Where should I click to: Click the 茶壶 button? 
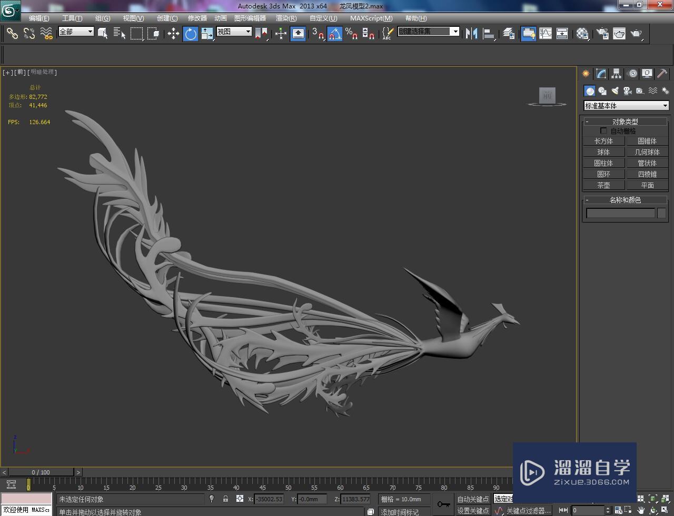pyautogui.click(x=603, y=185)
